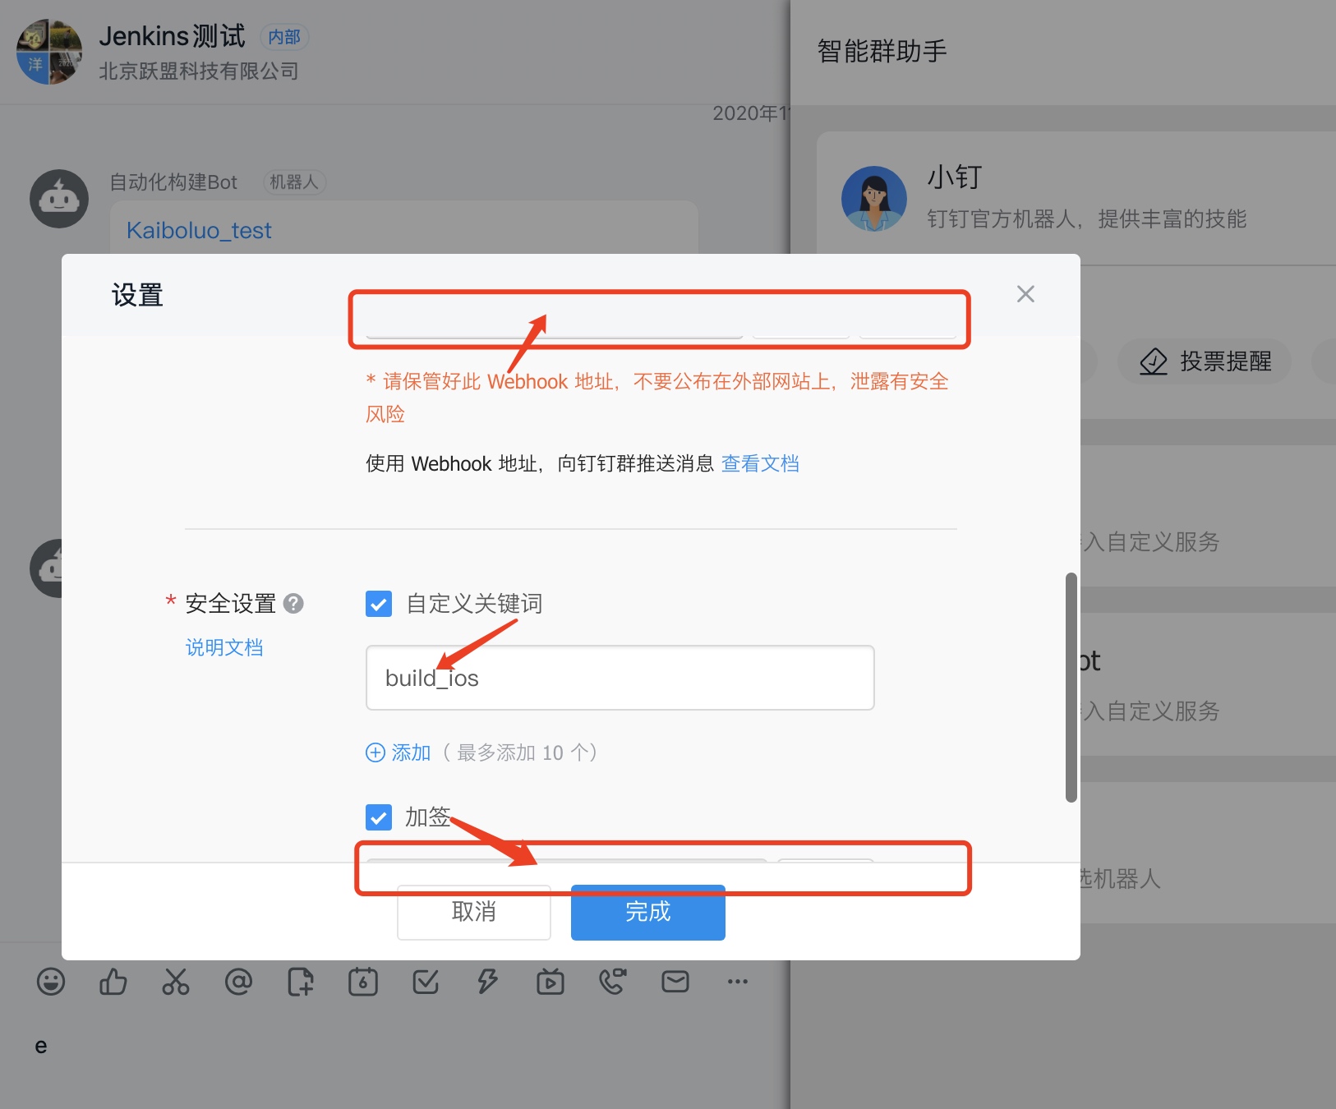Expand more tools with ellipsis icon
Screen dimensions: 1336x1109
[738, 982]
